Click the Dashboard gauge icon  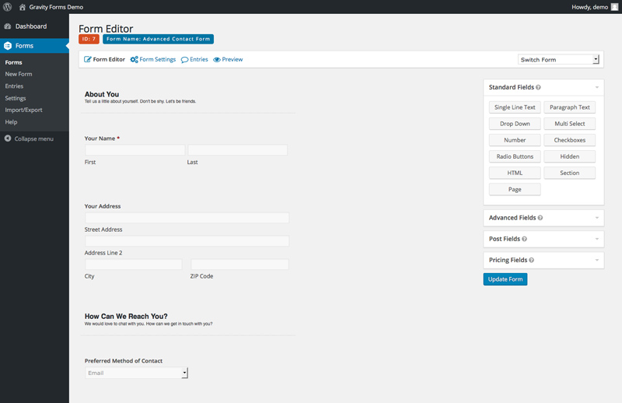click(8, 26)
